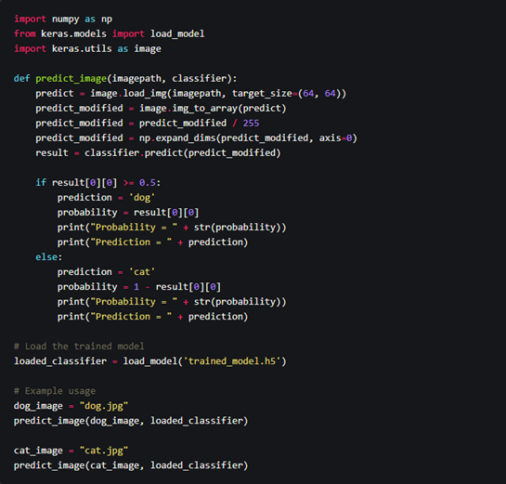This screenshot has height=484, width=506.
Task: Click img_to_array call
Action: pyautogui.click(x=213, y=108)
